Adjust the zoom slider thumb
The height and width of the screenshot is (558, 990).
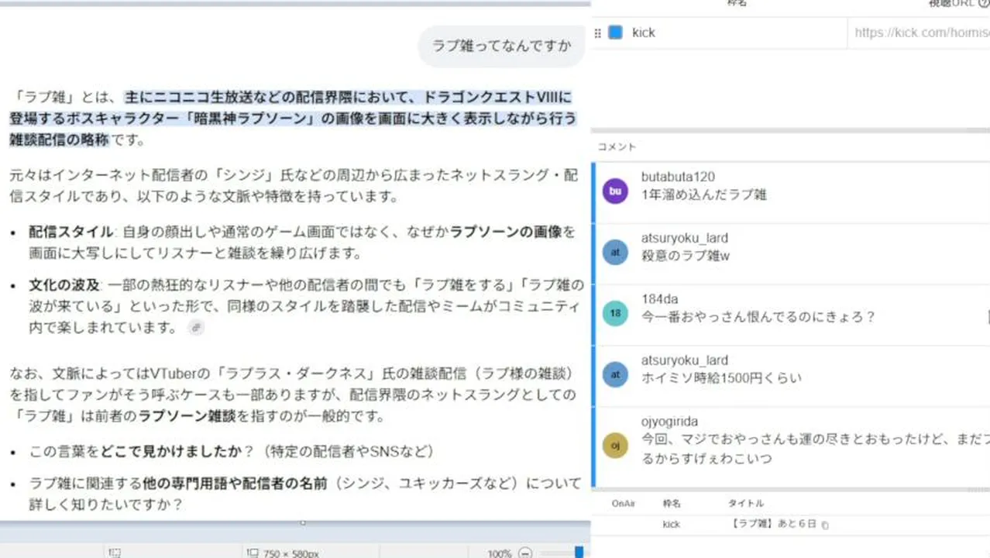[x=579, y=552]
